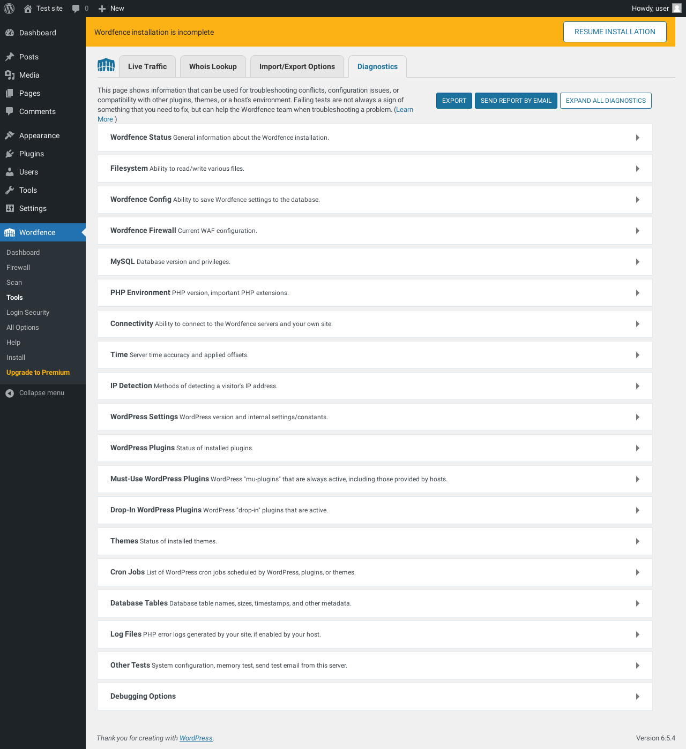
Task: Open Login Security submenu item
Action: tap(28, 313)
